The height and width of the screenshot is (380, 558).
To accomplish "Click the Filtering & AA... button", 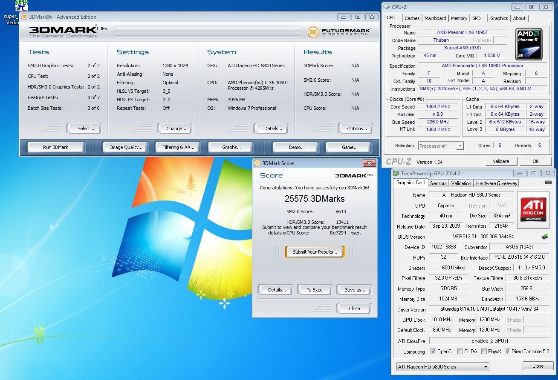I will pos(178,147).
